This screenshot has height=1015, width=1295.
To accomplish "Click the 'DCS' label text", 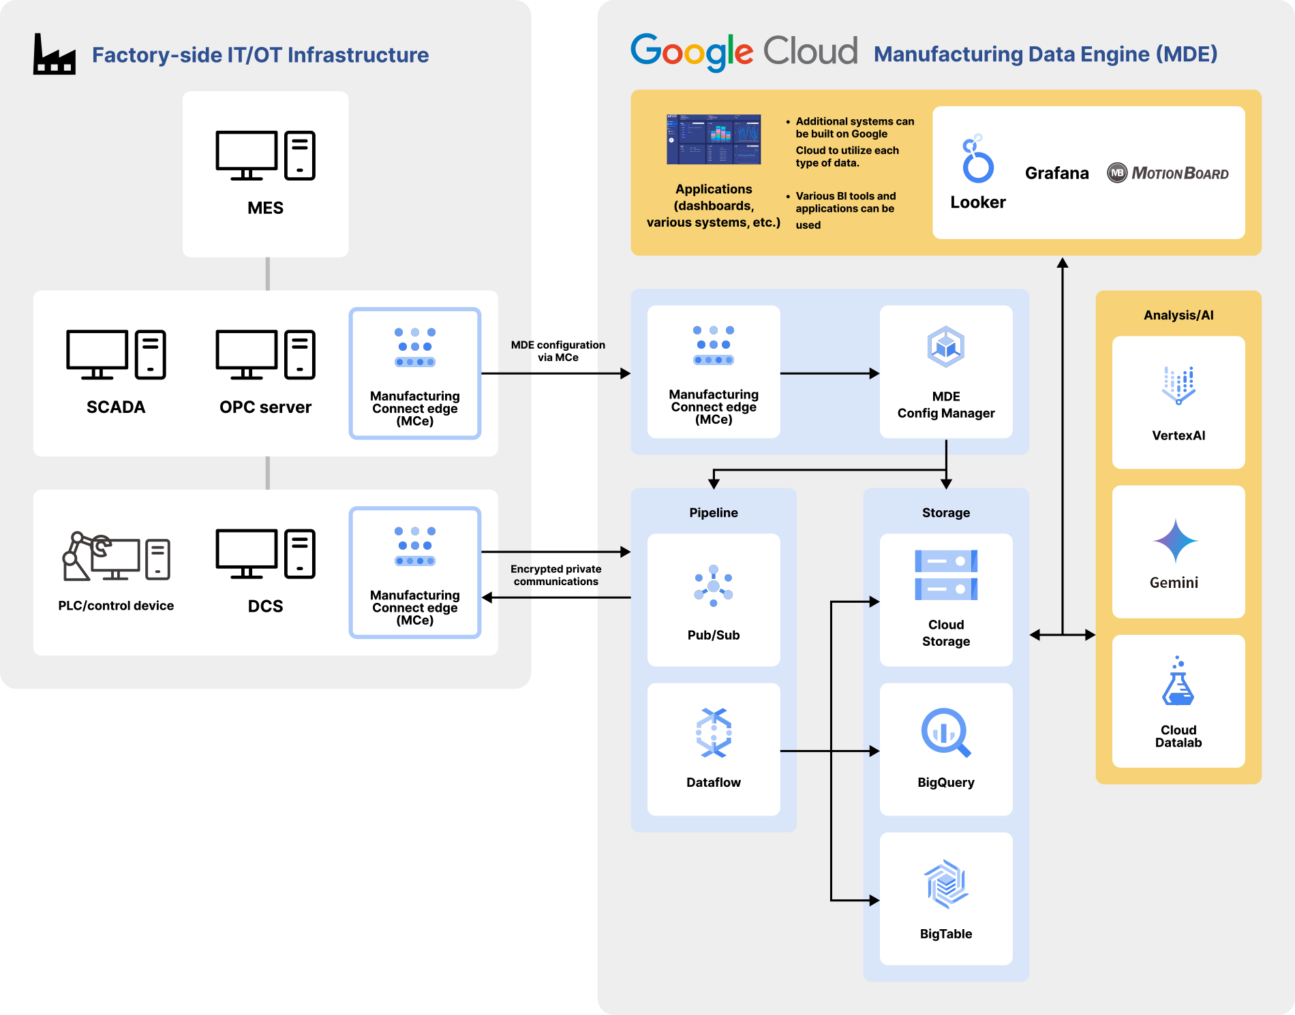I will 265,606.
